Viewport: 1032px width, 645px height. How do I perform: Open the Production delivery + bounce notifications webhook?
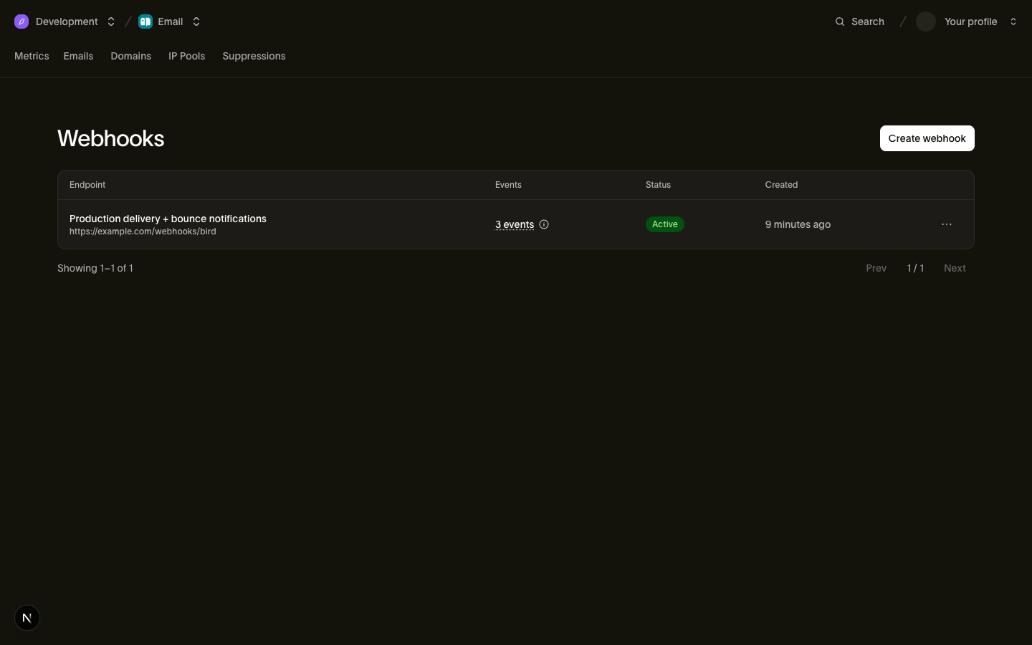click(x=168, y=219)
